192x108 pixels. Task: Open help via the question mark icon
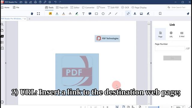tap(40, 2)
